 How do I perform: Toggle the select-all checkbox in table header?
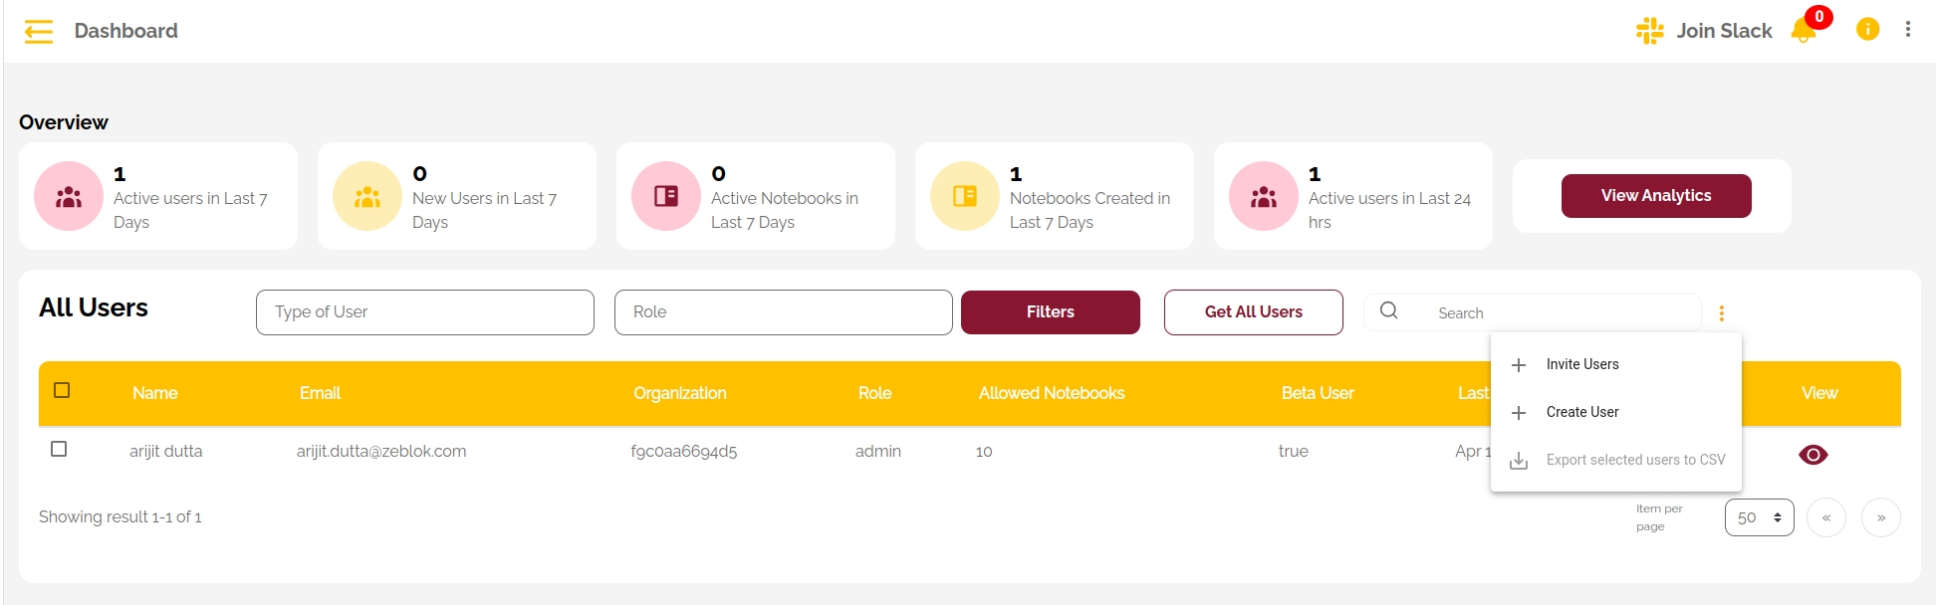pyautogui.click(x=62, y=390)
